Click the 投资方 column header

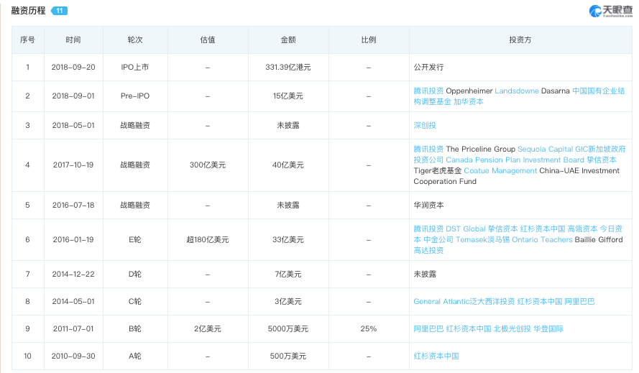pyautogui.click(x=520, y=40)
